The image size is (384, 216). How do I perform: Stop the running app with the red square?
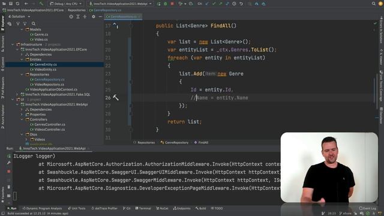(x=172, y=4)
